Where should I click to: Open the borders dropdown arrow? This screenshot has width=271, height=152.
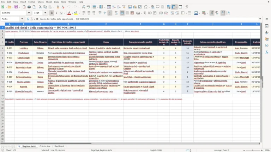(186, 13)
